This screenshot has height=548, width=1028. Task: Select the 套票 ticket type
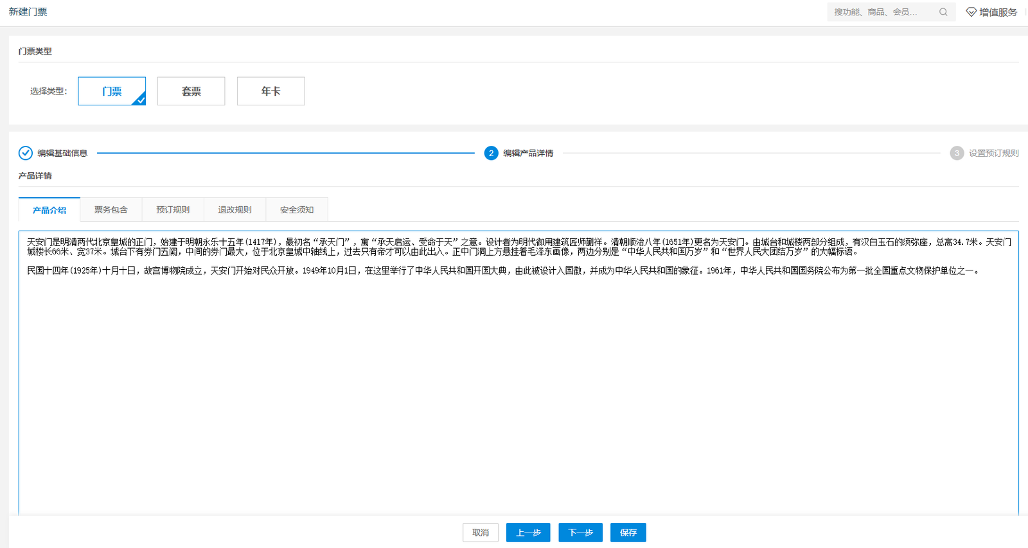point(191,91)
